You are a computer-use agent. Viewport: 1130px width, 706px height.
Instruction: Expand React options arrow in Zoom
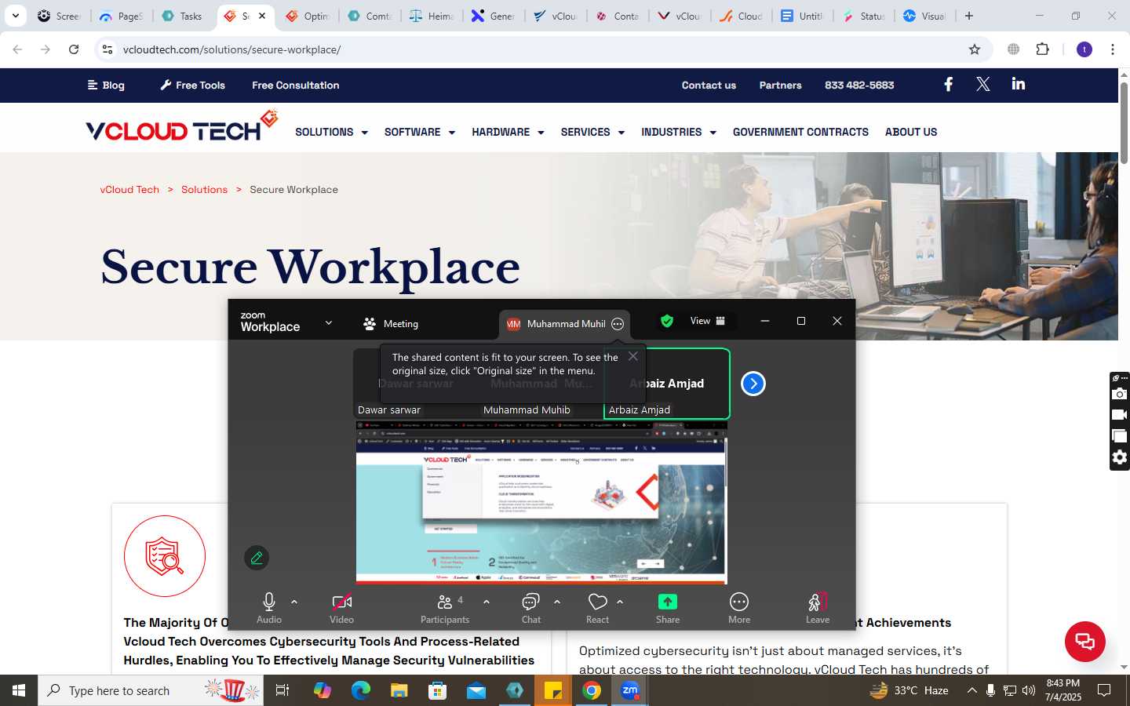620,602
